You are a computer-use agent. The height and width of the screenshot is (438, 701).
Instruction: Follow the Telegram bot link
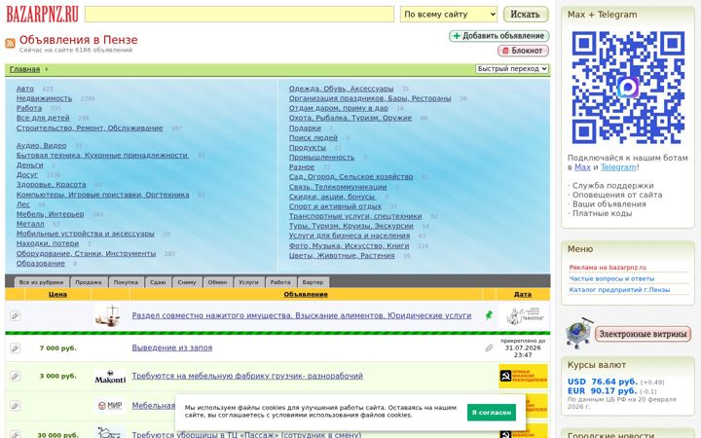618,167
